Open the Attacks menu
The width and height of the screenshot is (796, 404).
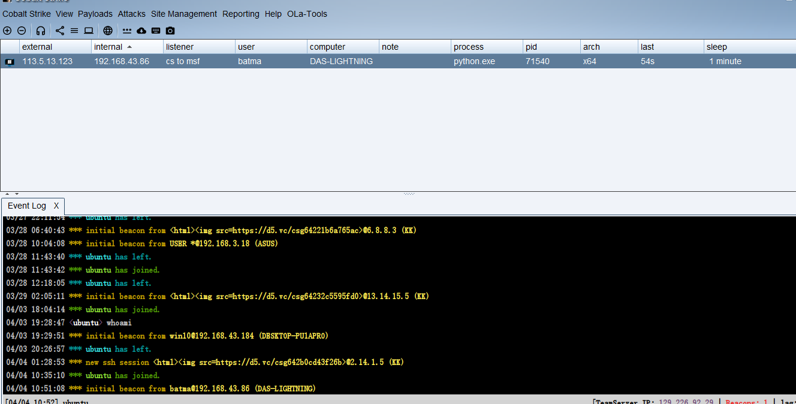[132, 14]
